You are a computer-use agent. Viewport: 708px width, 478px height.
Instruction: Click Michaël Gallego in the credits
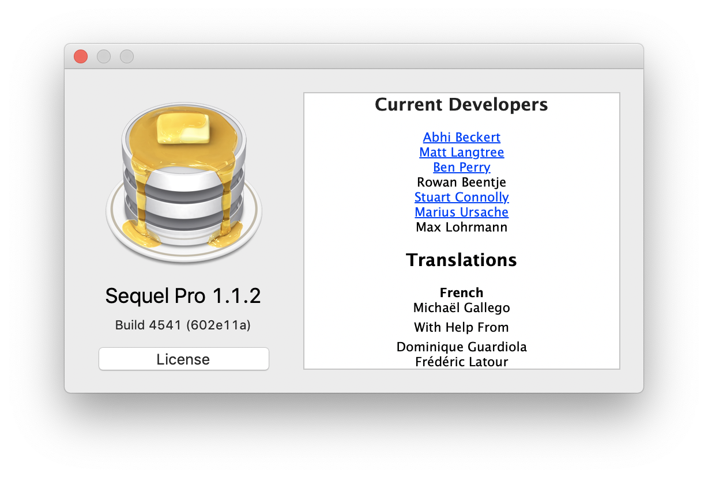tap(461, 308)
